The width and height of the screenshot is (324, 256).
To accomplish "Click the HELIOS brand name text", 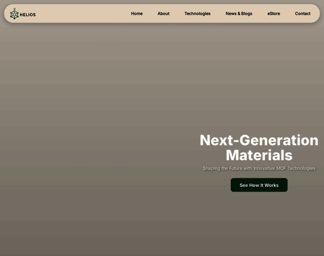I will click(28, 15).
